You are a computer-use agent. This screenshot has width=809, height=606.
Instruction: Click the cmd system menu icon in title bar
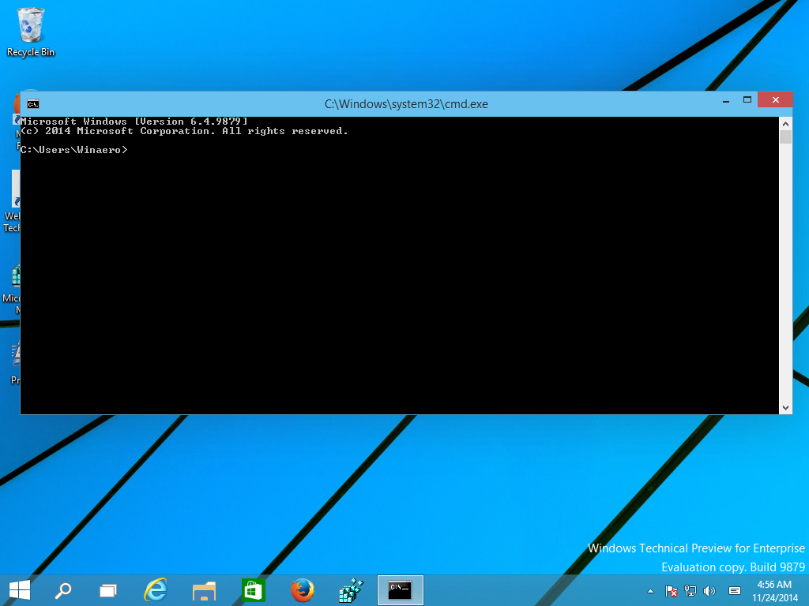coord(33,104)
